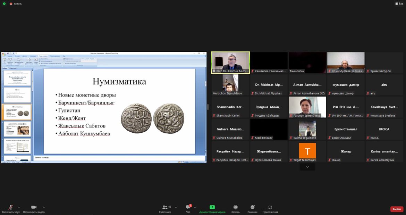
Task: Click the Запись record icon
Action: coord(235,207)
